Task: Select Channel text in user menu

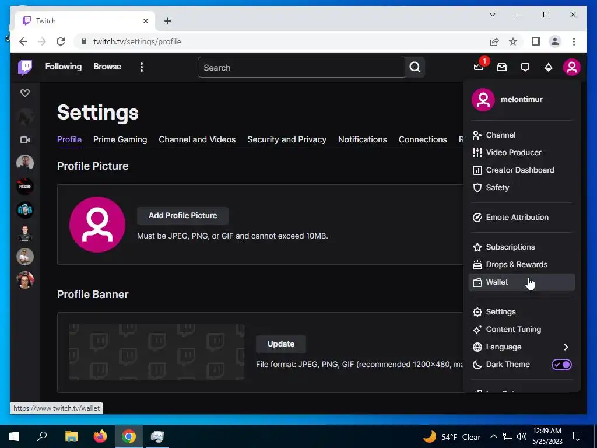Action: [x=501, y=135]
